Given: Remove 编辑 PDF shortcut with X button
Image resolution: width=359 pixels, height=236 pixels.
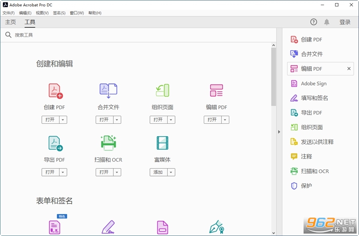Looking at the screenshot, I should 349,69.
